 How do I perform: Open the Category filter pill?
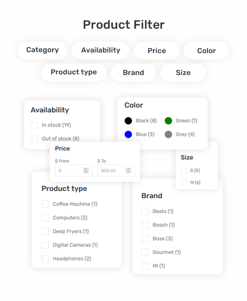42,50
